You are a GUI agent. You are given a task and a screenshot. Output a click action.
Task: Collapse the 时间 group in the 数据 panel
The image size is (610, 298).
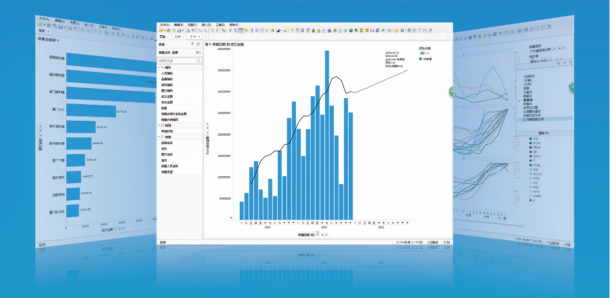(x=159, y=126)
